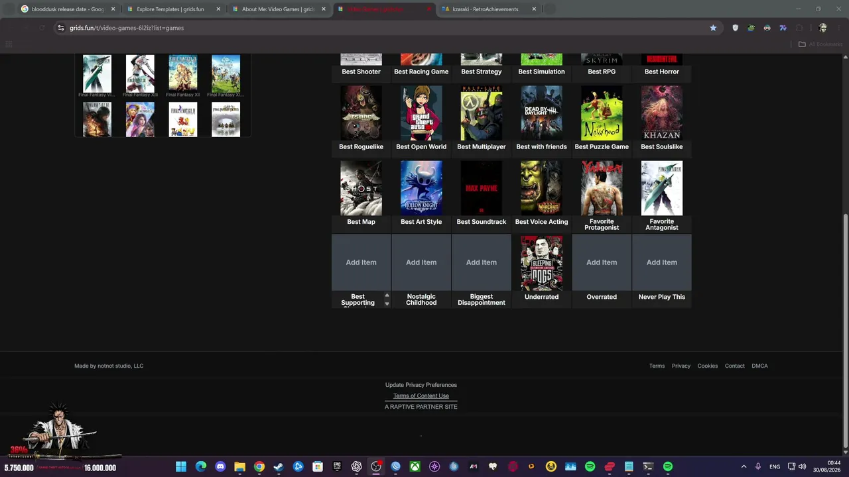Close the kzaraki RetroAchievements tab
This screenshot has width=849, height=477.
534,9
